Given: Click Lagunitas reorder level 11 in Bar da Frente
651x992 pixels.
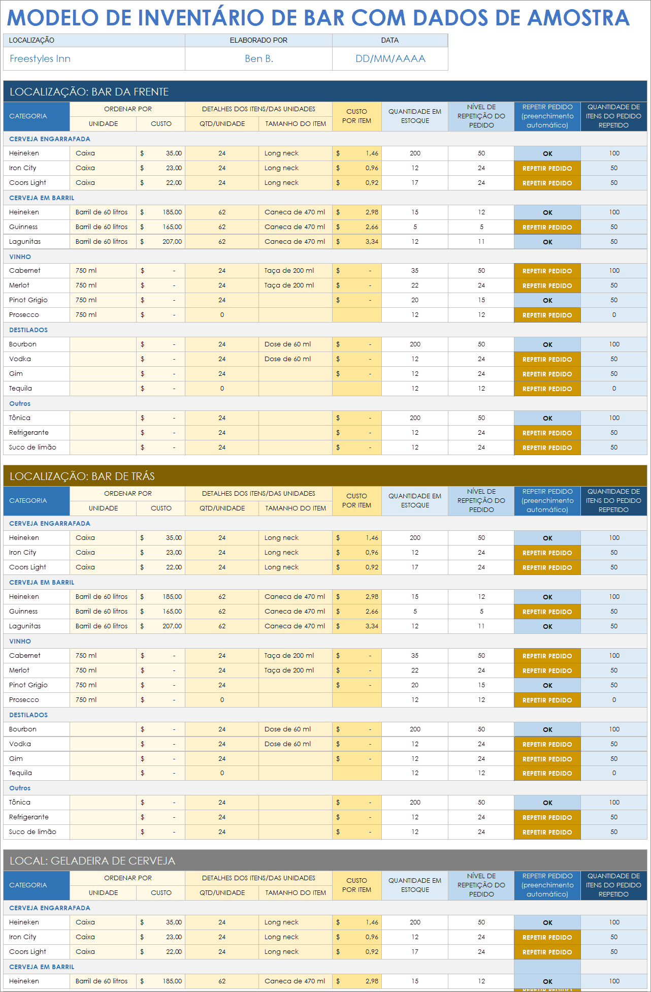Looking at the screenshot, I should (481, 242).
